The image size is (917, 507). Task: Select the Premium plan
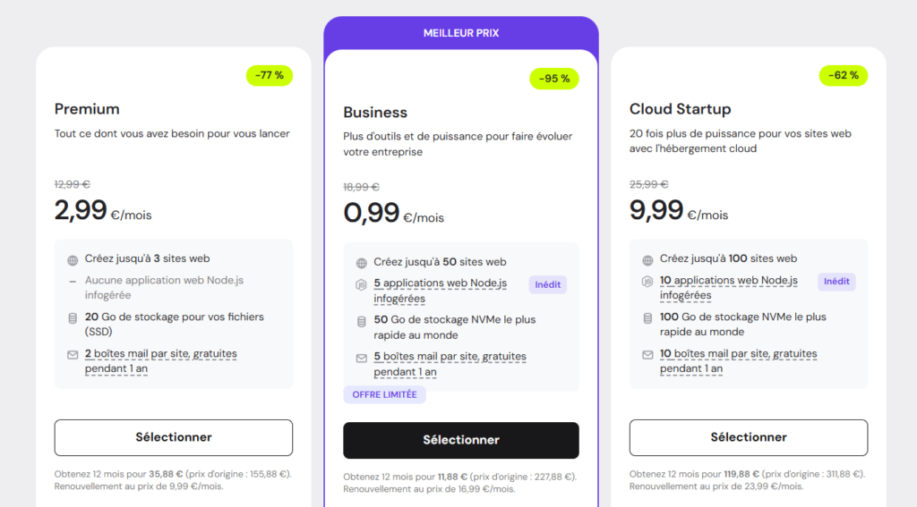[x=174, y=437]
